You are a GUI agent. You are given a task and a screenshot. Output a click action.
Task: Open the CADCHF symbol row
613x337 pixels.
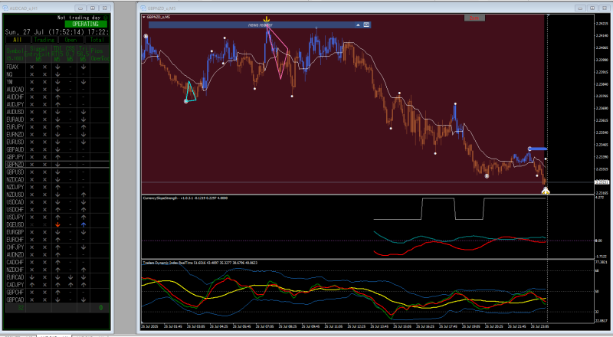click(x=57, y=262)
